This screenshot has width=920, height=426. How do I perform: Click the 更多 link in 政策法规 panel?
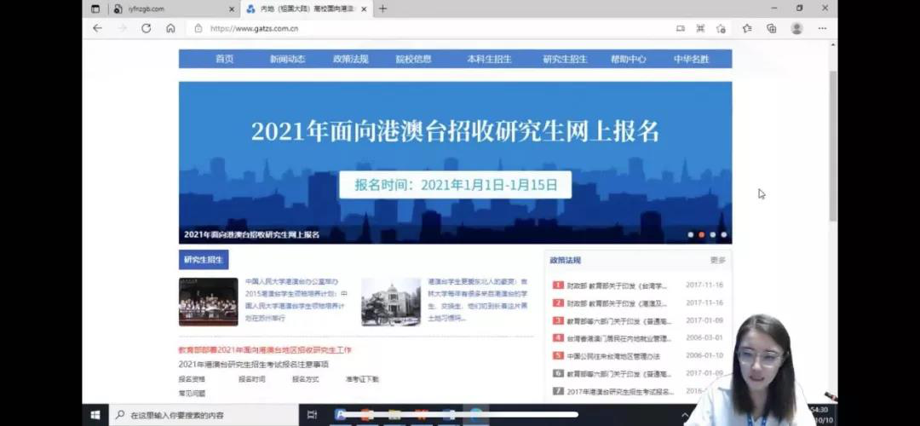(717, 260)
